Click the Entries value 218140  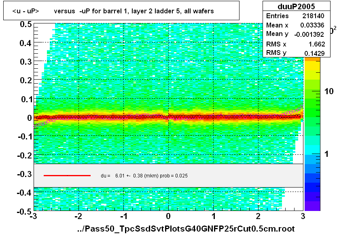(313, 16)
